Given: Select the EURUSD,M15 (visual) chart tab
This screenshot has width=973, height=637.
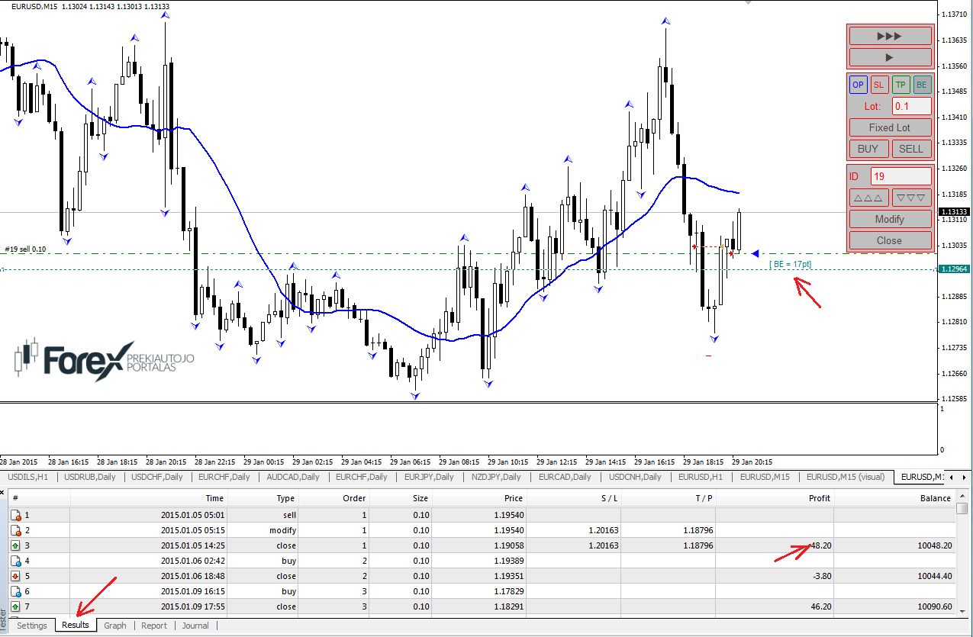Looking at the screenshot, I should 845,477.
